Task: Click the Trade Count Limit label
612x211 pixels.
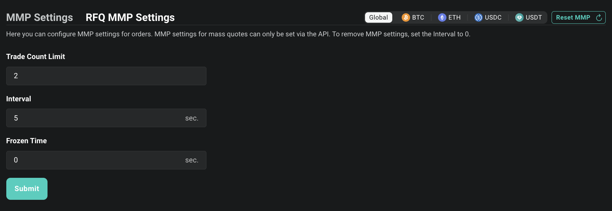Action: coord(36,57)
